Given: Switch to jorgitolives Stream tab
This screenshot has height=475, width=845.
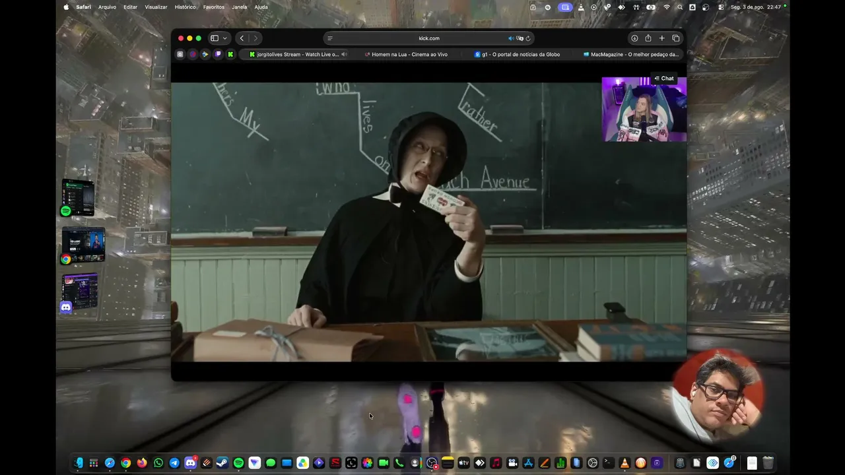Looking at the screenshot, I should [294, 54].
